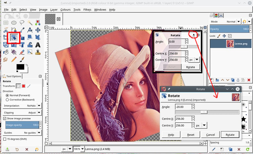Select the Ellipse Select tool

(14, 23)
